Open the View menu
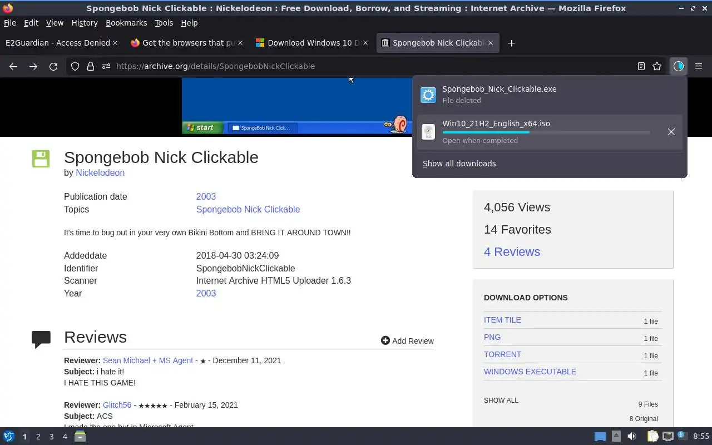Viewport: 712px width, 445px height. click(x=55, y=23)
